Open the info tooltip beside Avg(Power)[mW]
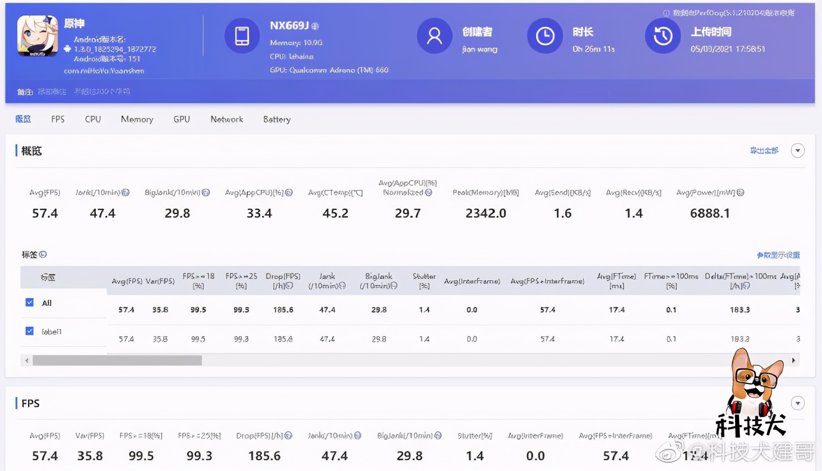 (740, 192)
